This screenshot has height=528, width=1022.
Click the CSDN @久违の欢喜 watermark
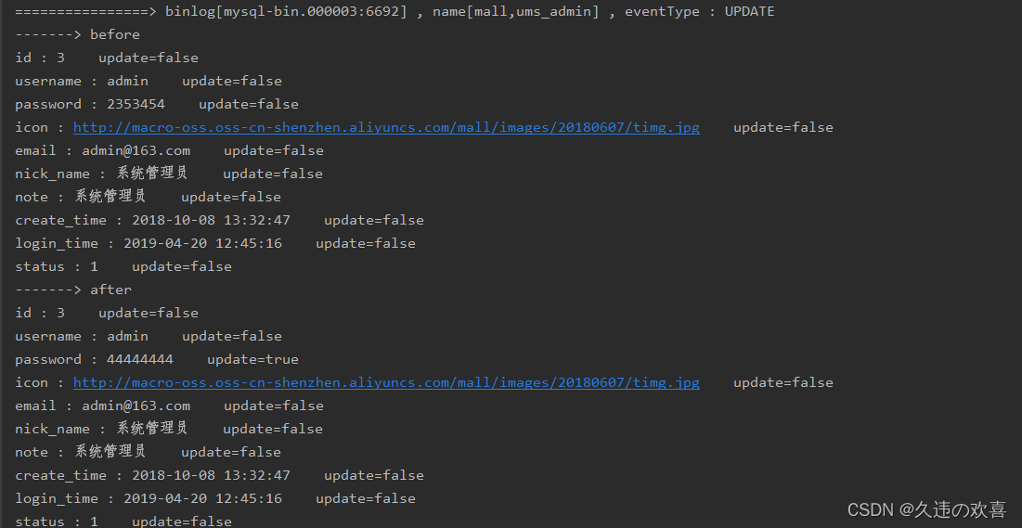coord(926,509)
